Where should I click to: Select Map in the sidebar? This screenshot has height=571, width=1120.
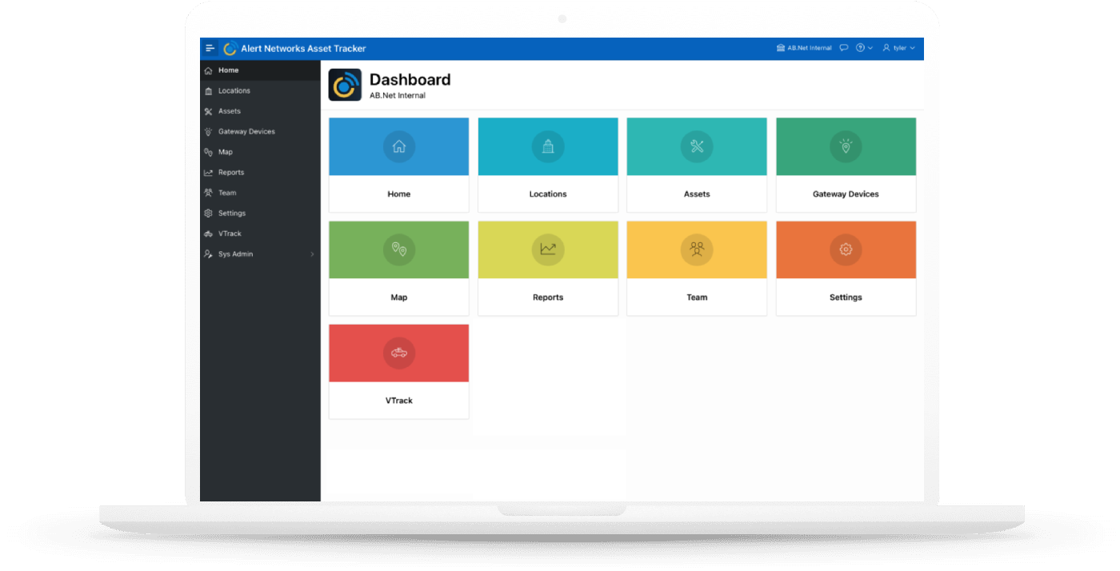pos(260,152)
